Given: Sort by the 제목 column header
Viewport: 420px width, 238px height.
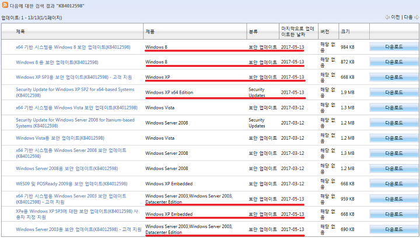Looking at the screenshot, I should [x=20, y=31].
